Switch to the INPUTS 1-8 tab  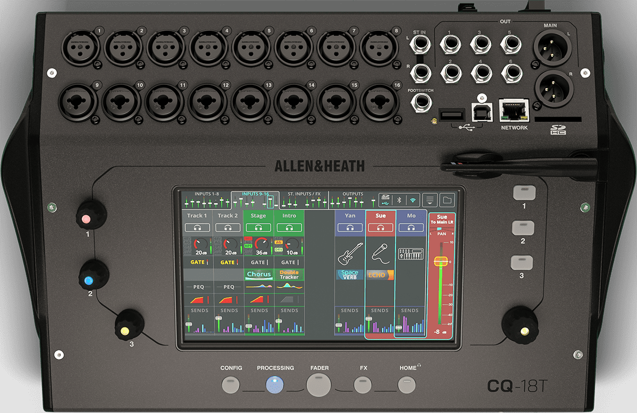pyautogui.click(x=206, y=194)
